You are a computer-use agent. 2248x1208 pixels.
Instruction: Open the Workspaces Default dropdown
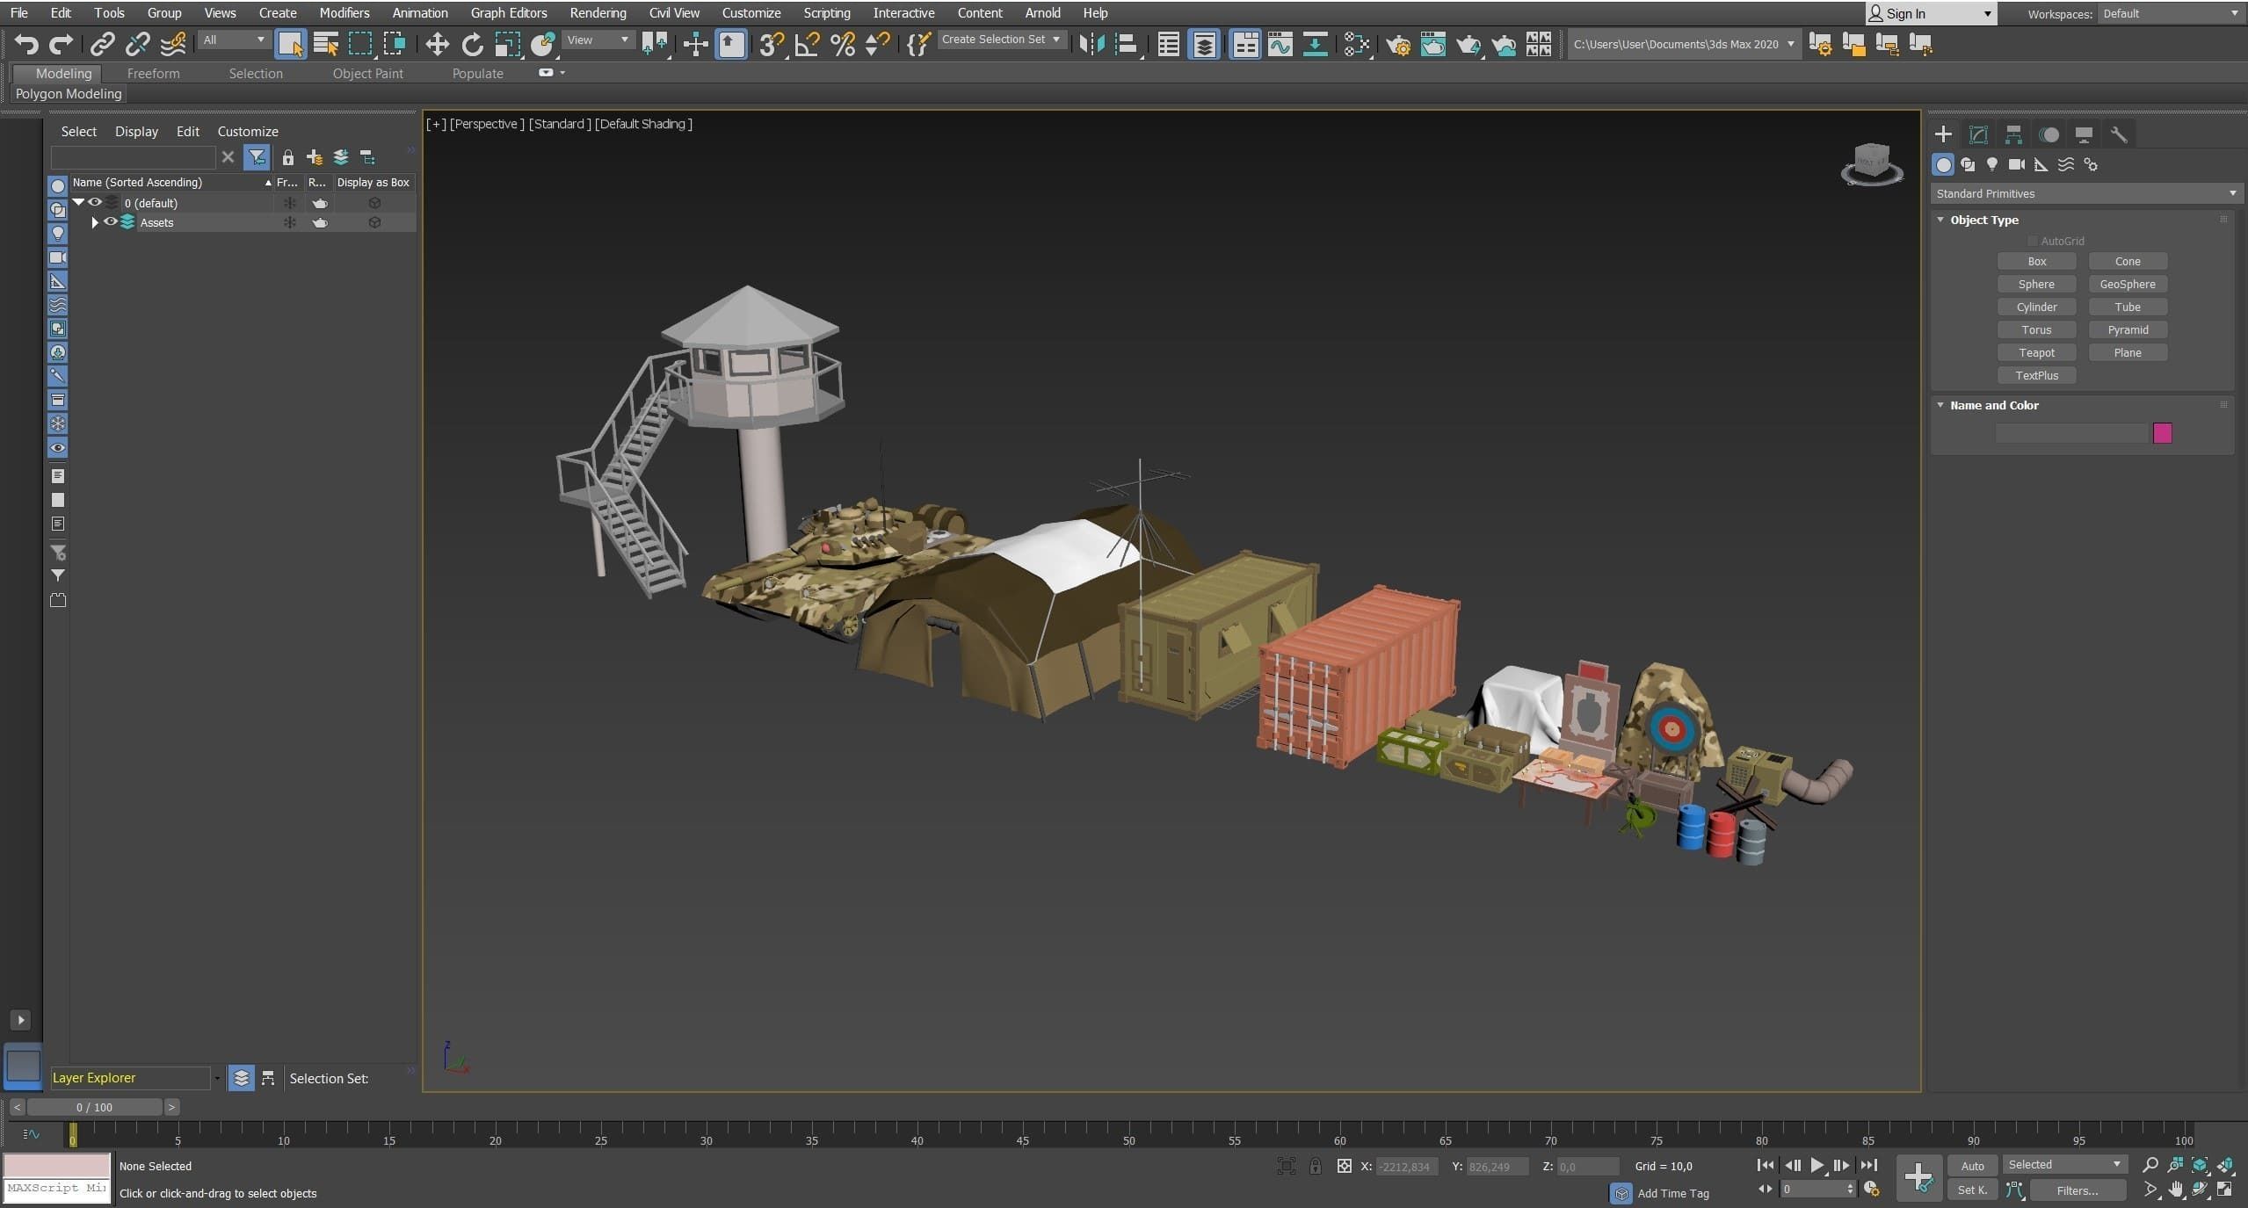pos(2169,13)
